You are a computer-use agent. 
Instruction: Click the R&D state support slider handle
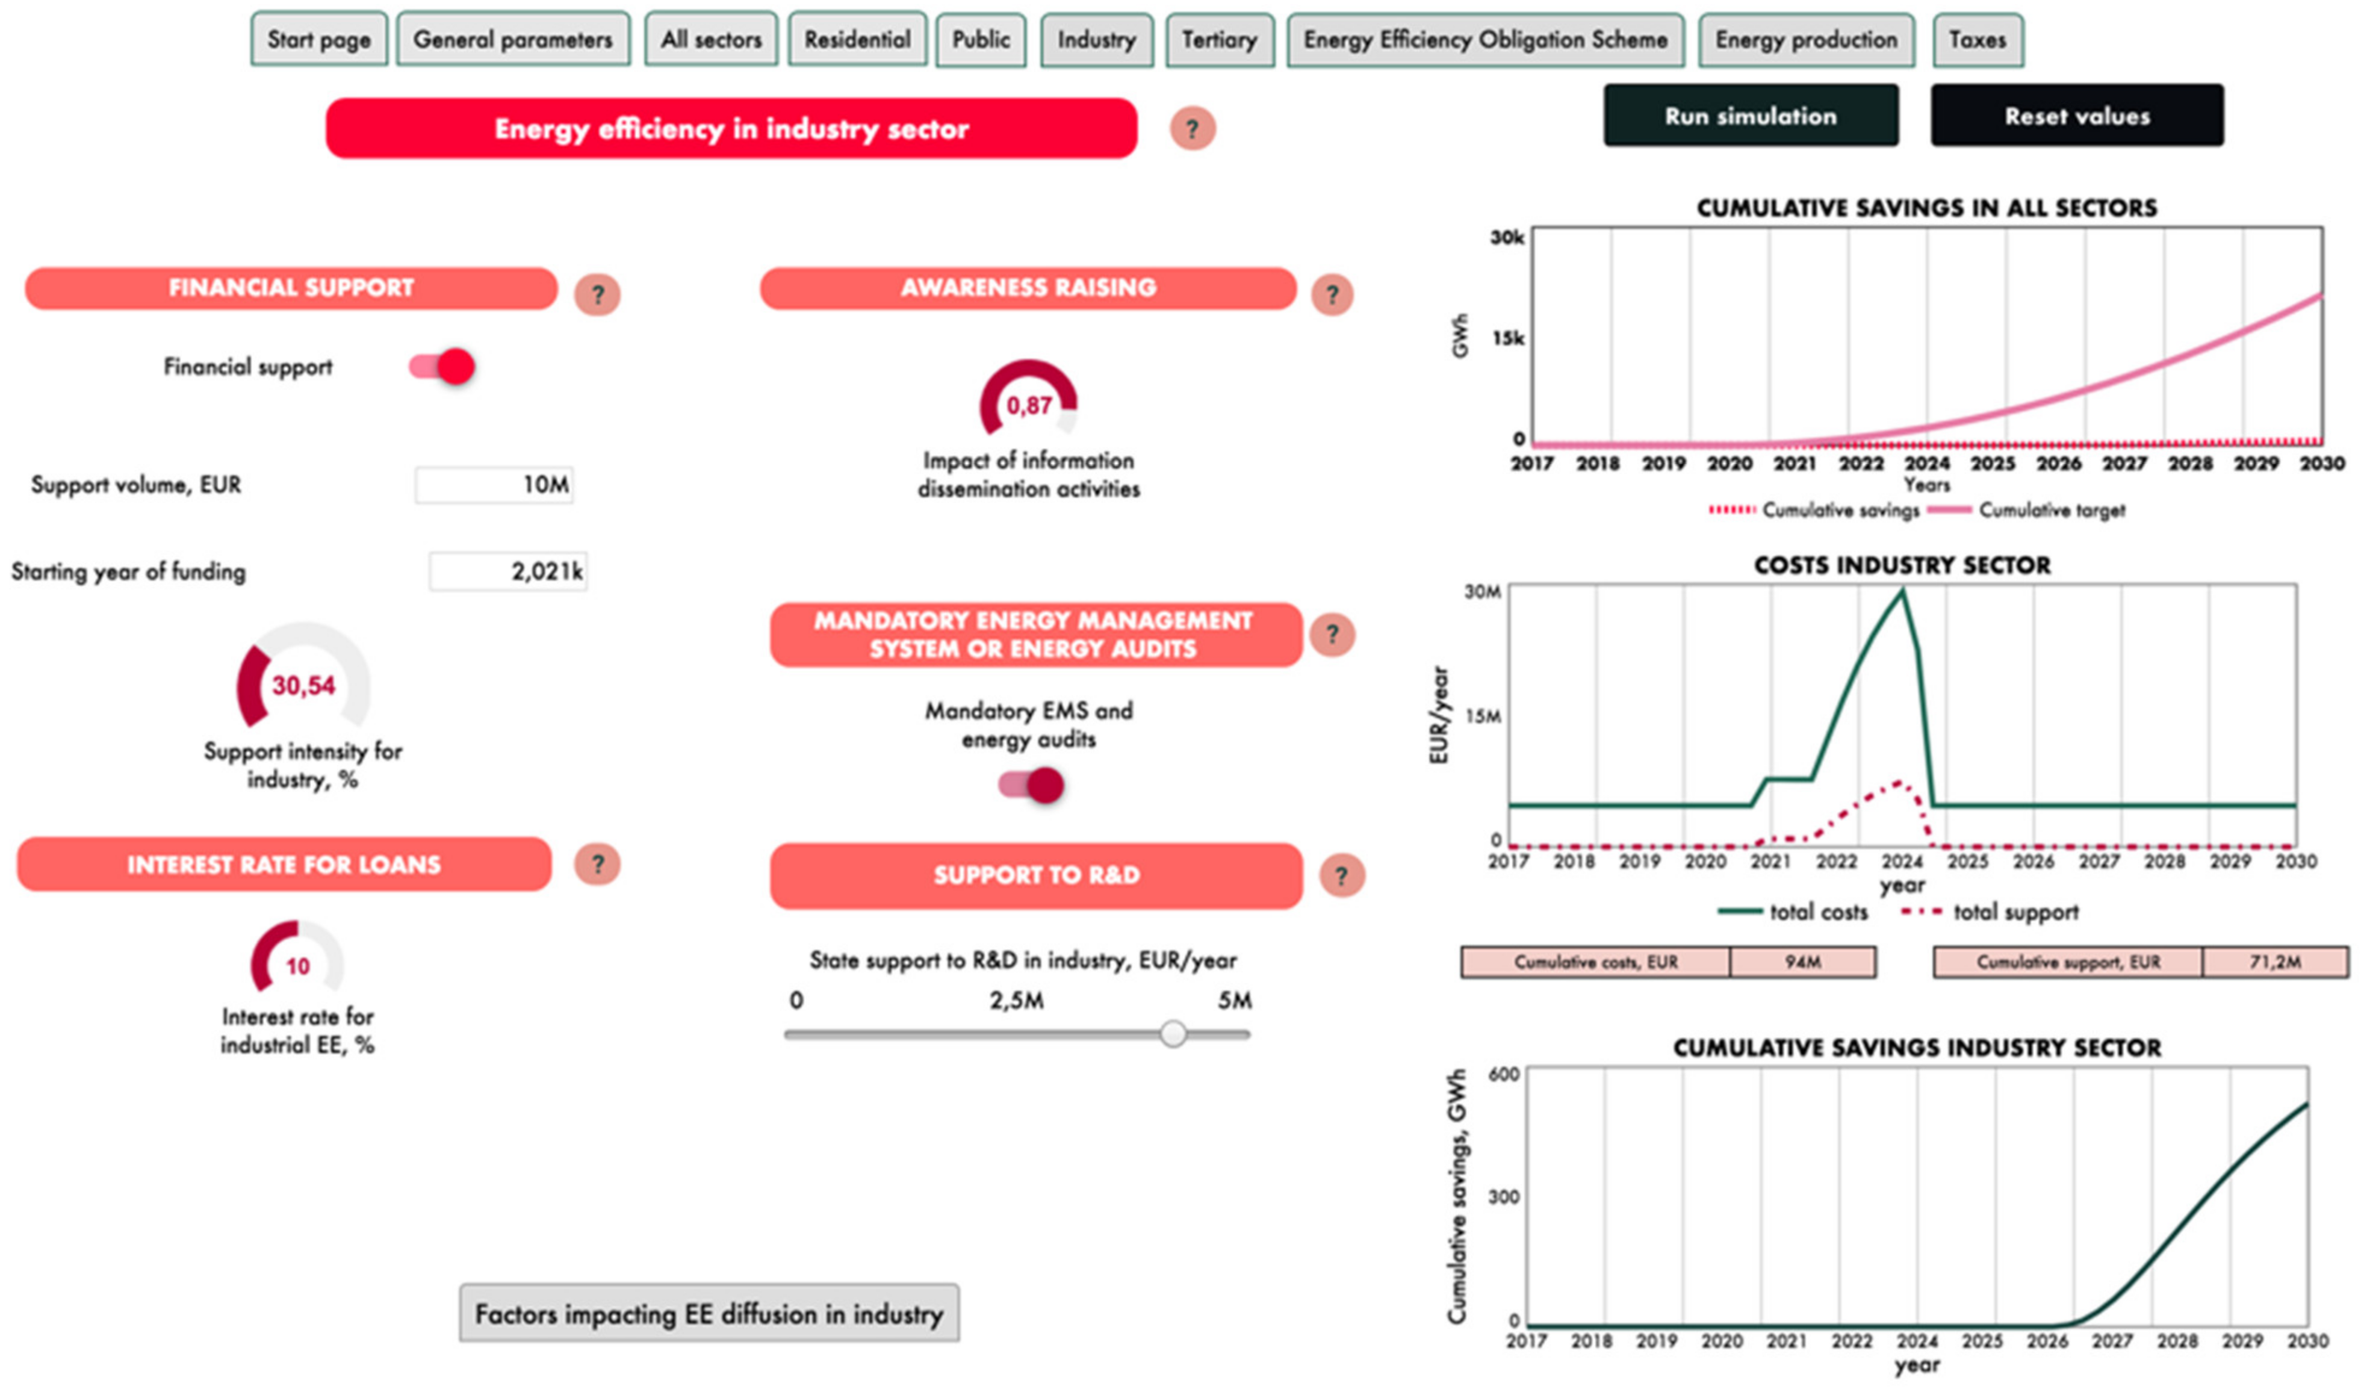[x=1173, y=1033]
